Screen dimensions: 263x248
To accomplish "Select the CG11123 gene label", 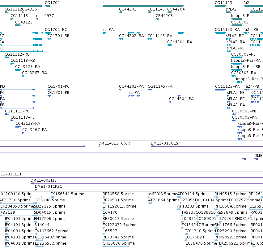I will coord(223,3).
